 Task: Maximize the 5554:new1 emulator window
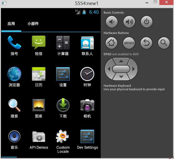[155, 2]
